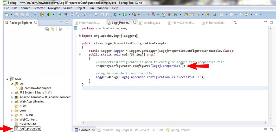This screenshot has height=132, width=276.
Task: Open the Project menu
Action: 80,8
